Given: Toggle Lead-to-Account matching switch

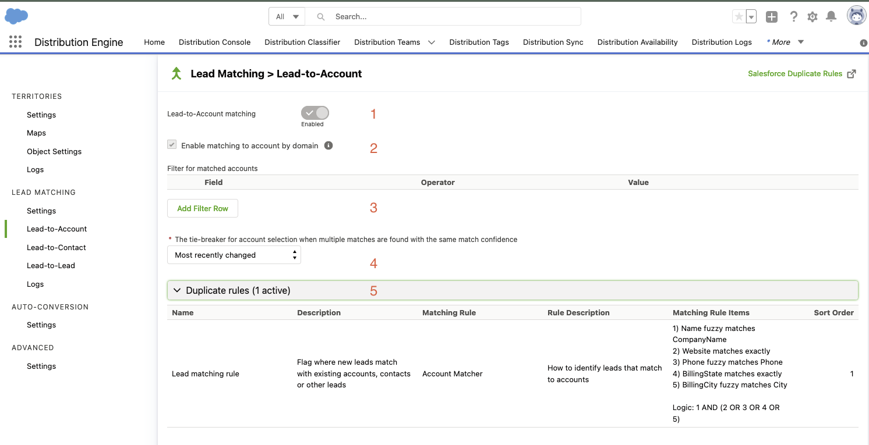Looking at the screenshot, I should [315, 113].
